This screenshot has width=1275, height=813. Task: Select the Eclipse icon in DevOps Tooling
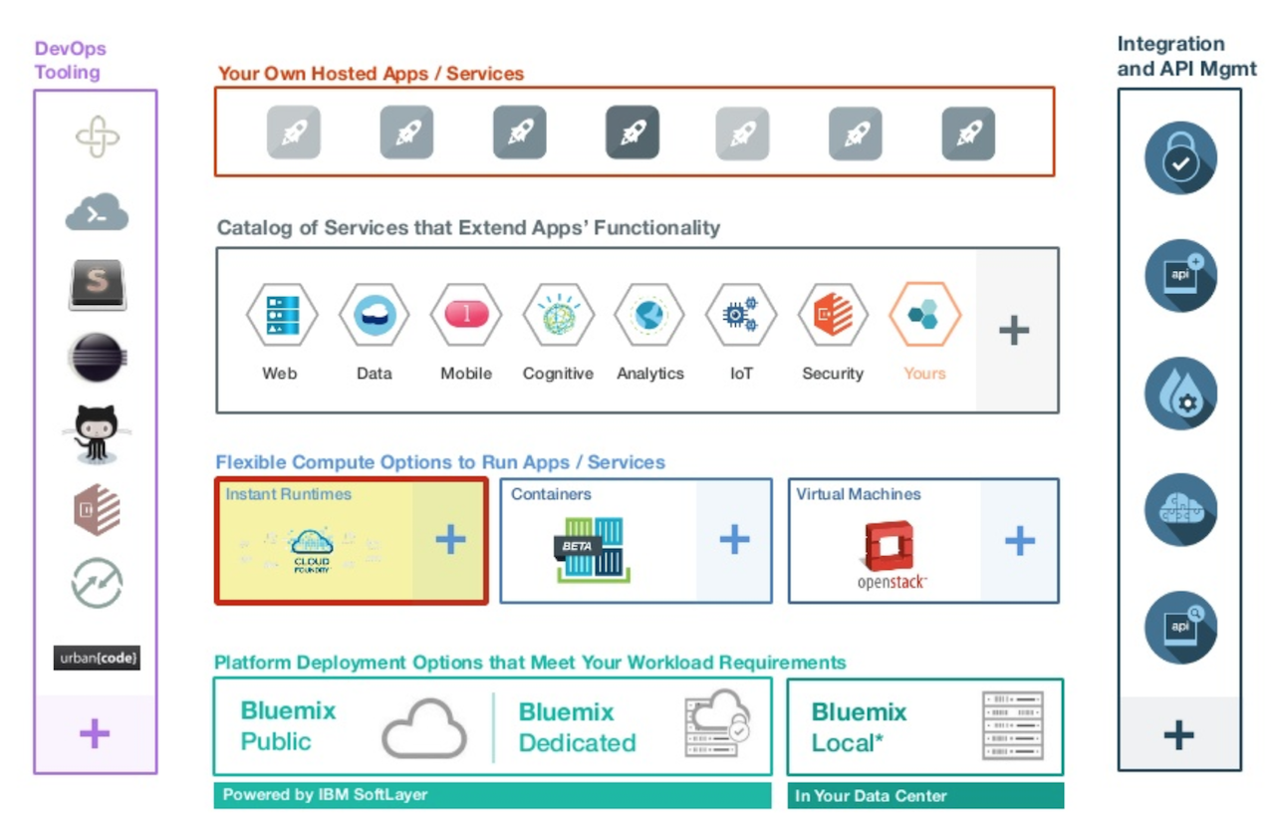97,358
